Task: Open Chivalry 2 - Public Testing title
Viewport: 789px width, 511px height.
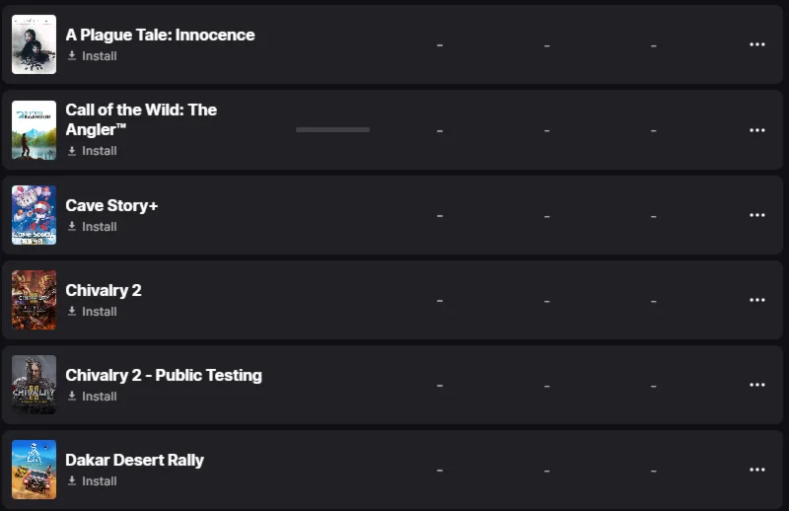Action: pyautogui.click(x=164, y=375)
